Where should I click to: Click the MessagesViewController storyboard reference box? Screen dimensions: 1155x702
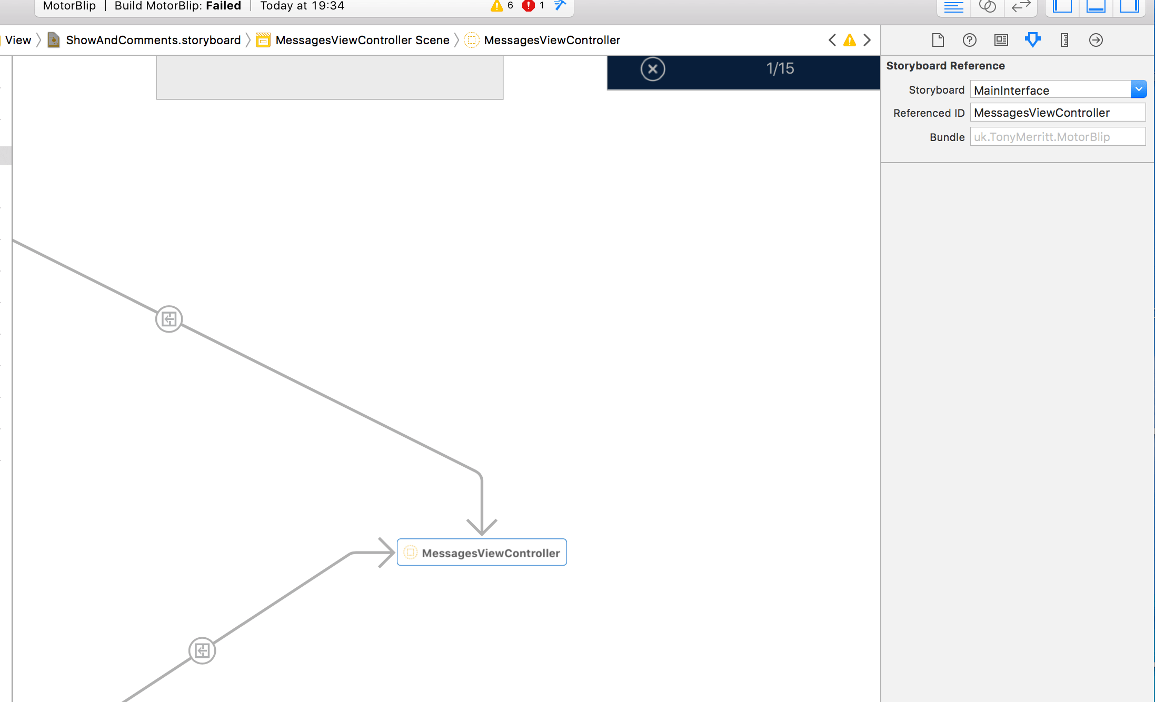pyautogui.click(x=482, y=553)
